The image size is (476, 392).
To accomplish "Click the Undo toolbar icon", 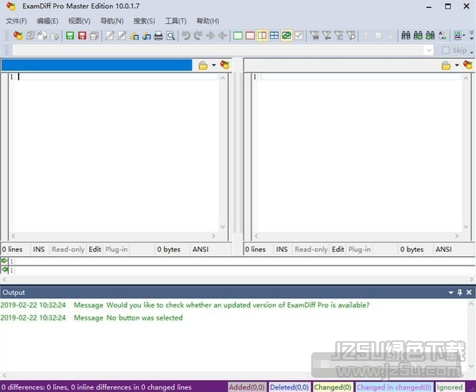I will tap(185, 36).
